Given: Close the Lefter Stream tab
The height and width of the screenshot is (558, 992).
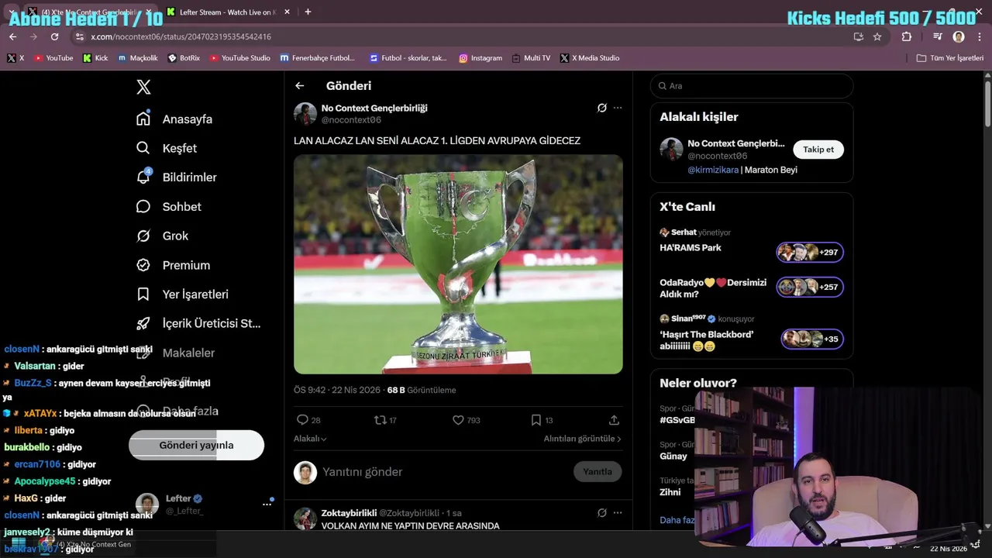Looking at the screenshot, I should pyautogui.click(x=287, y=12).
